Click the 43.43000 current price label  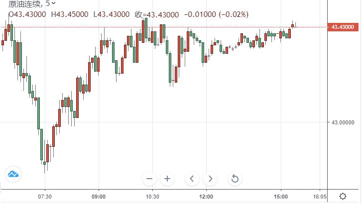pyautogui.click(x=343, y=27)
